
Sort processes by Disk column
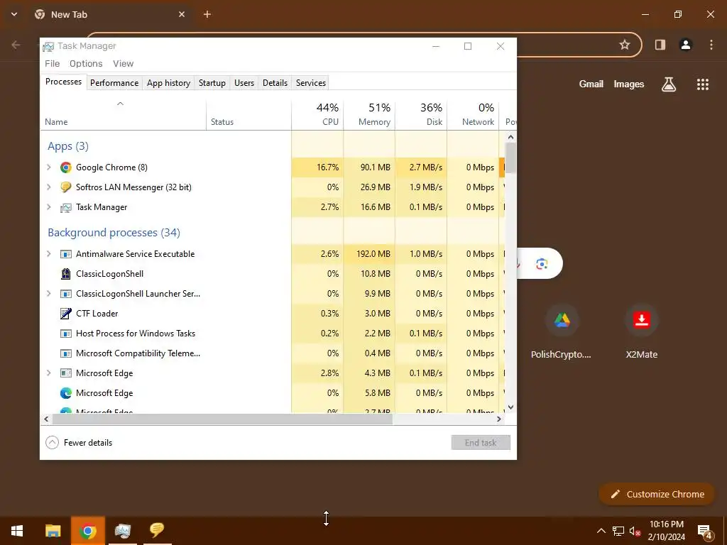click(422, 114)
